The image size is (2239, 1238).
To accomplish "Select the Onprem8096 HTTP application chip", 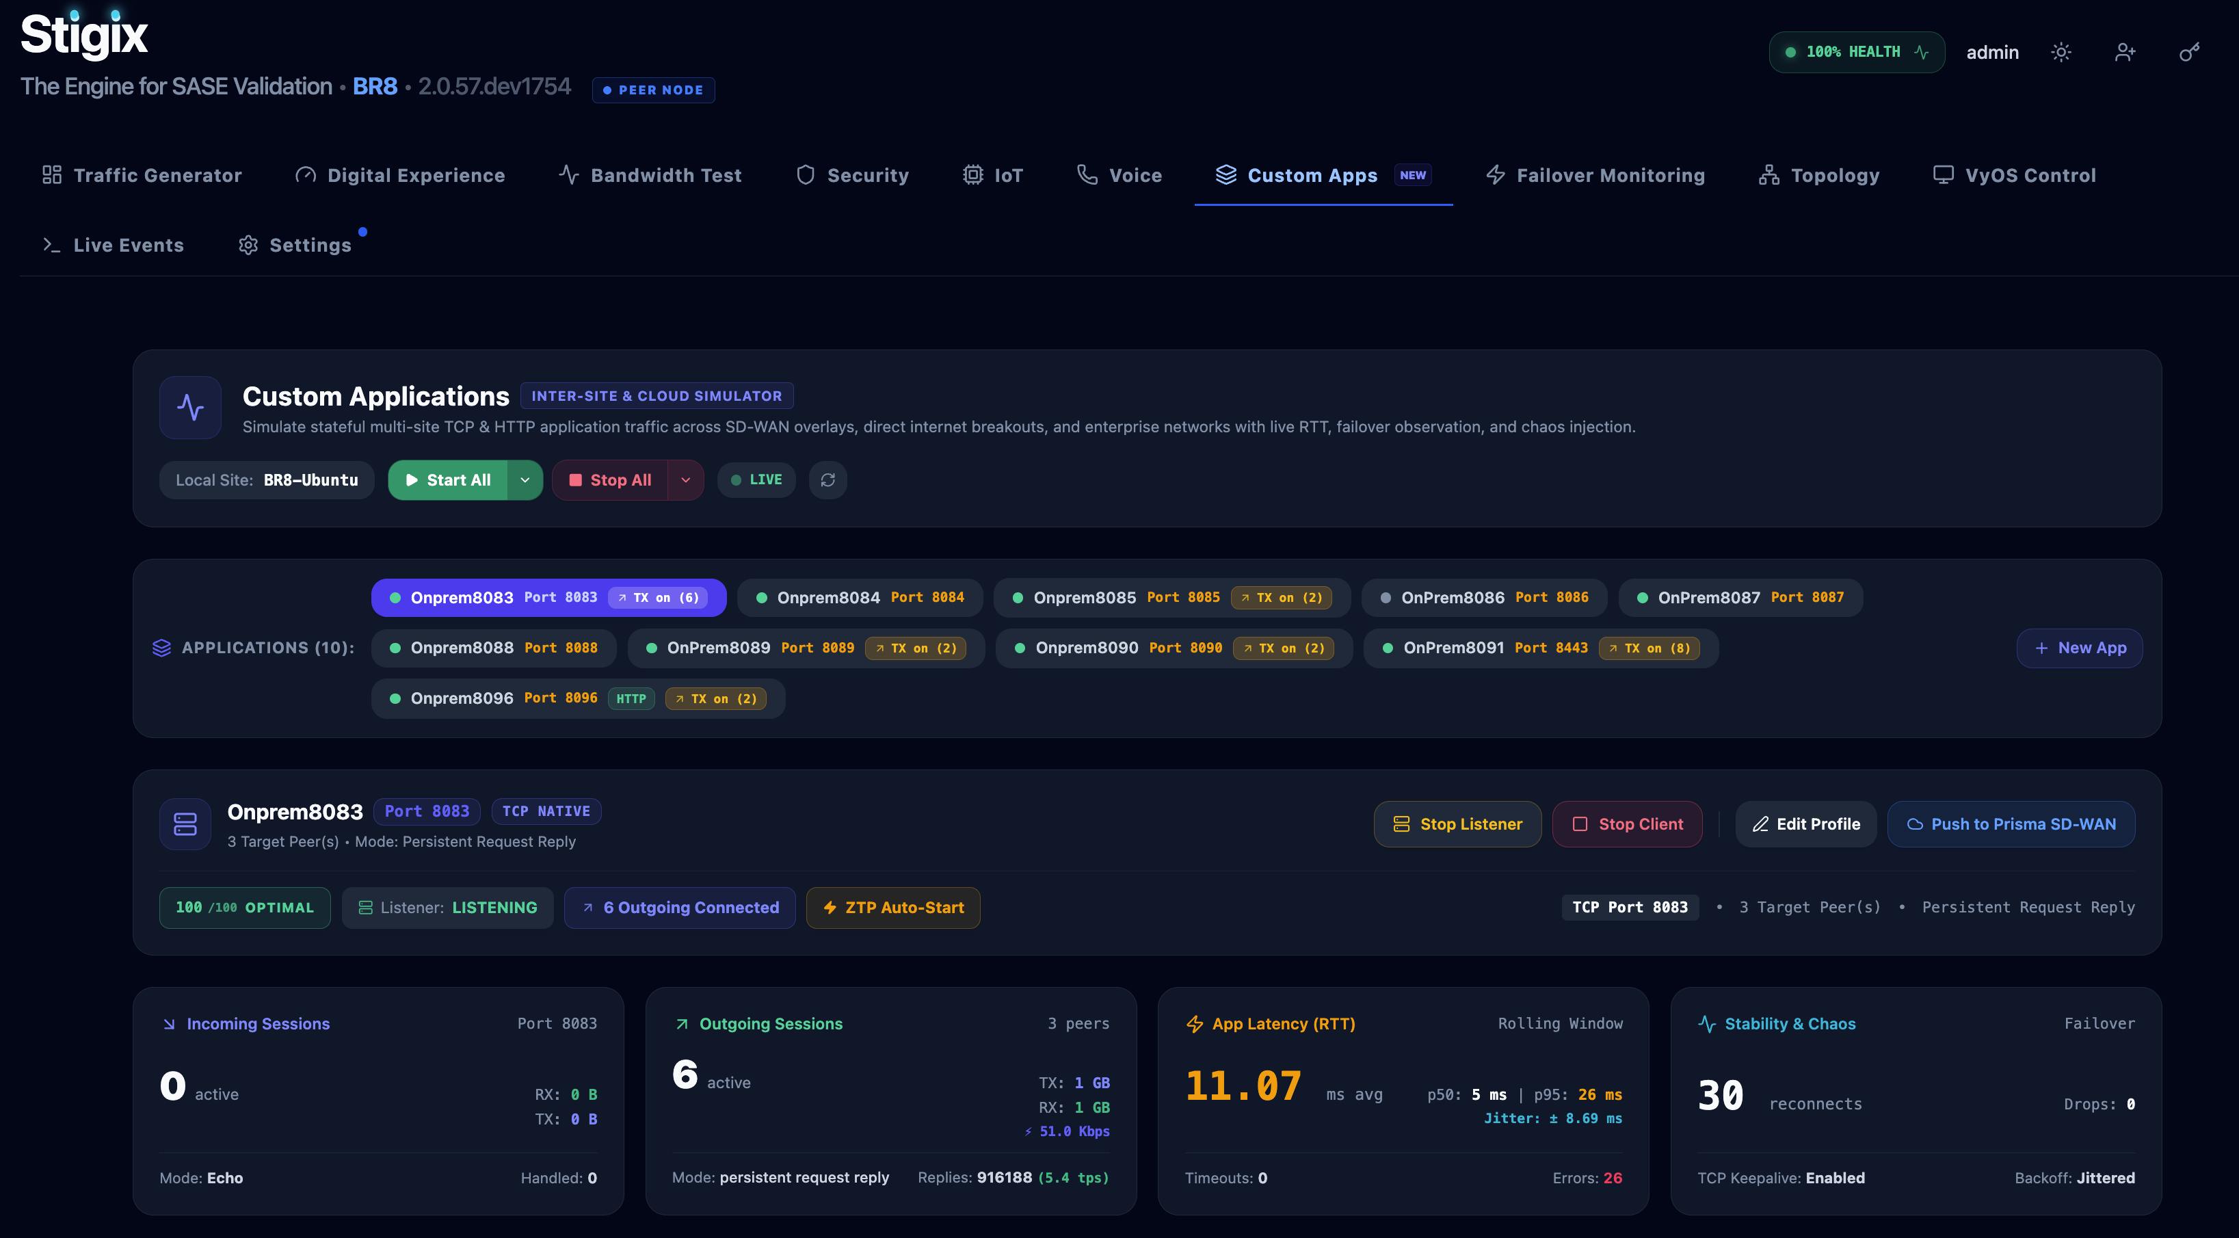I will tap(578, 698).
